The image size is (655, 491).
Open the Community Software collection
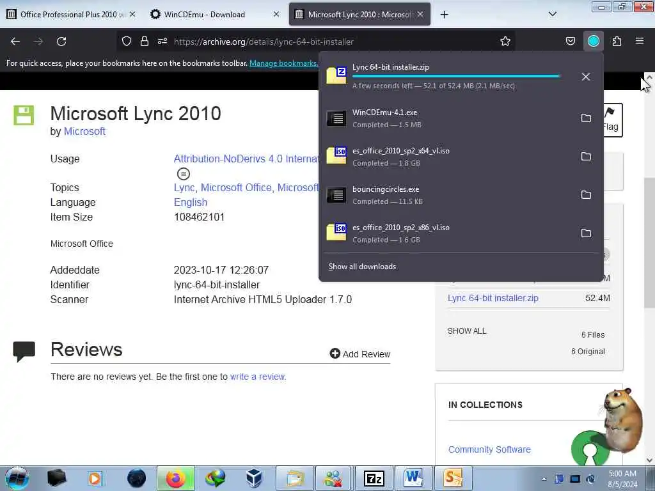[x=489, y=449]
